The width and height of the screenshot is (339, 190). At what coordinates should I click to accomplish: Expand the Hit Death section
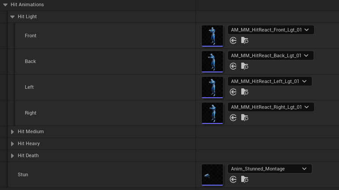pos(12,156)
